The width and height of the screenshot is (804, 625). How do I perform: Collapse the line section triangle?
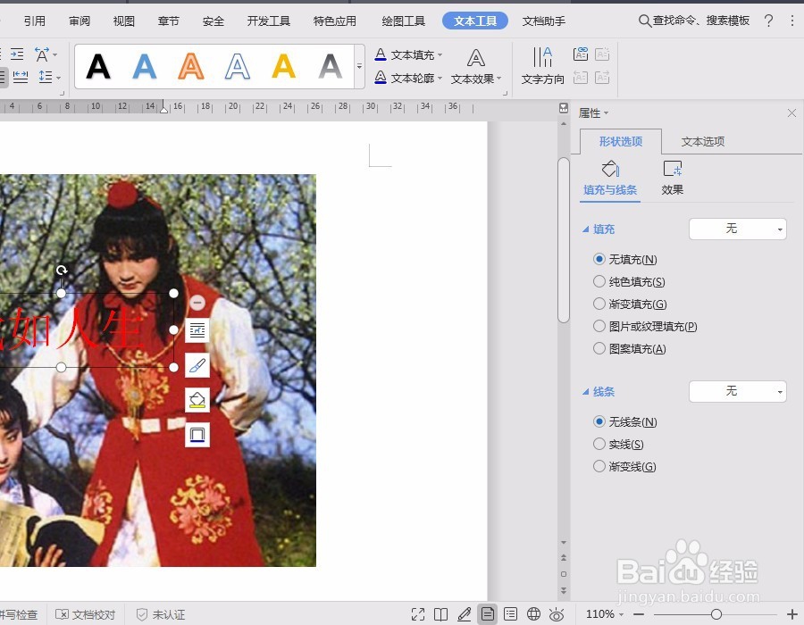pos(585,392)
